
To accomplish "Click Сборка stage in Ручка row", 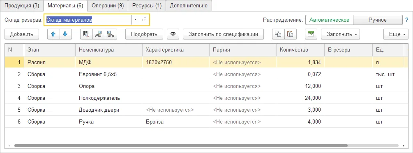I will [x=50, y=122].
